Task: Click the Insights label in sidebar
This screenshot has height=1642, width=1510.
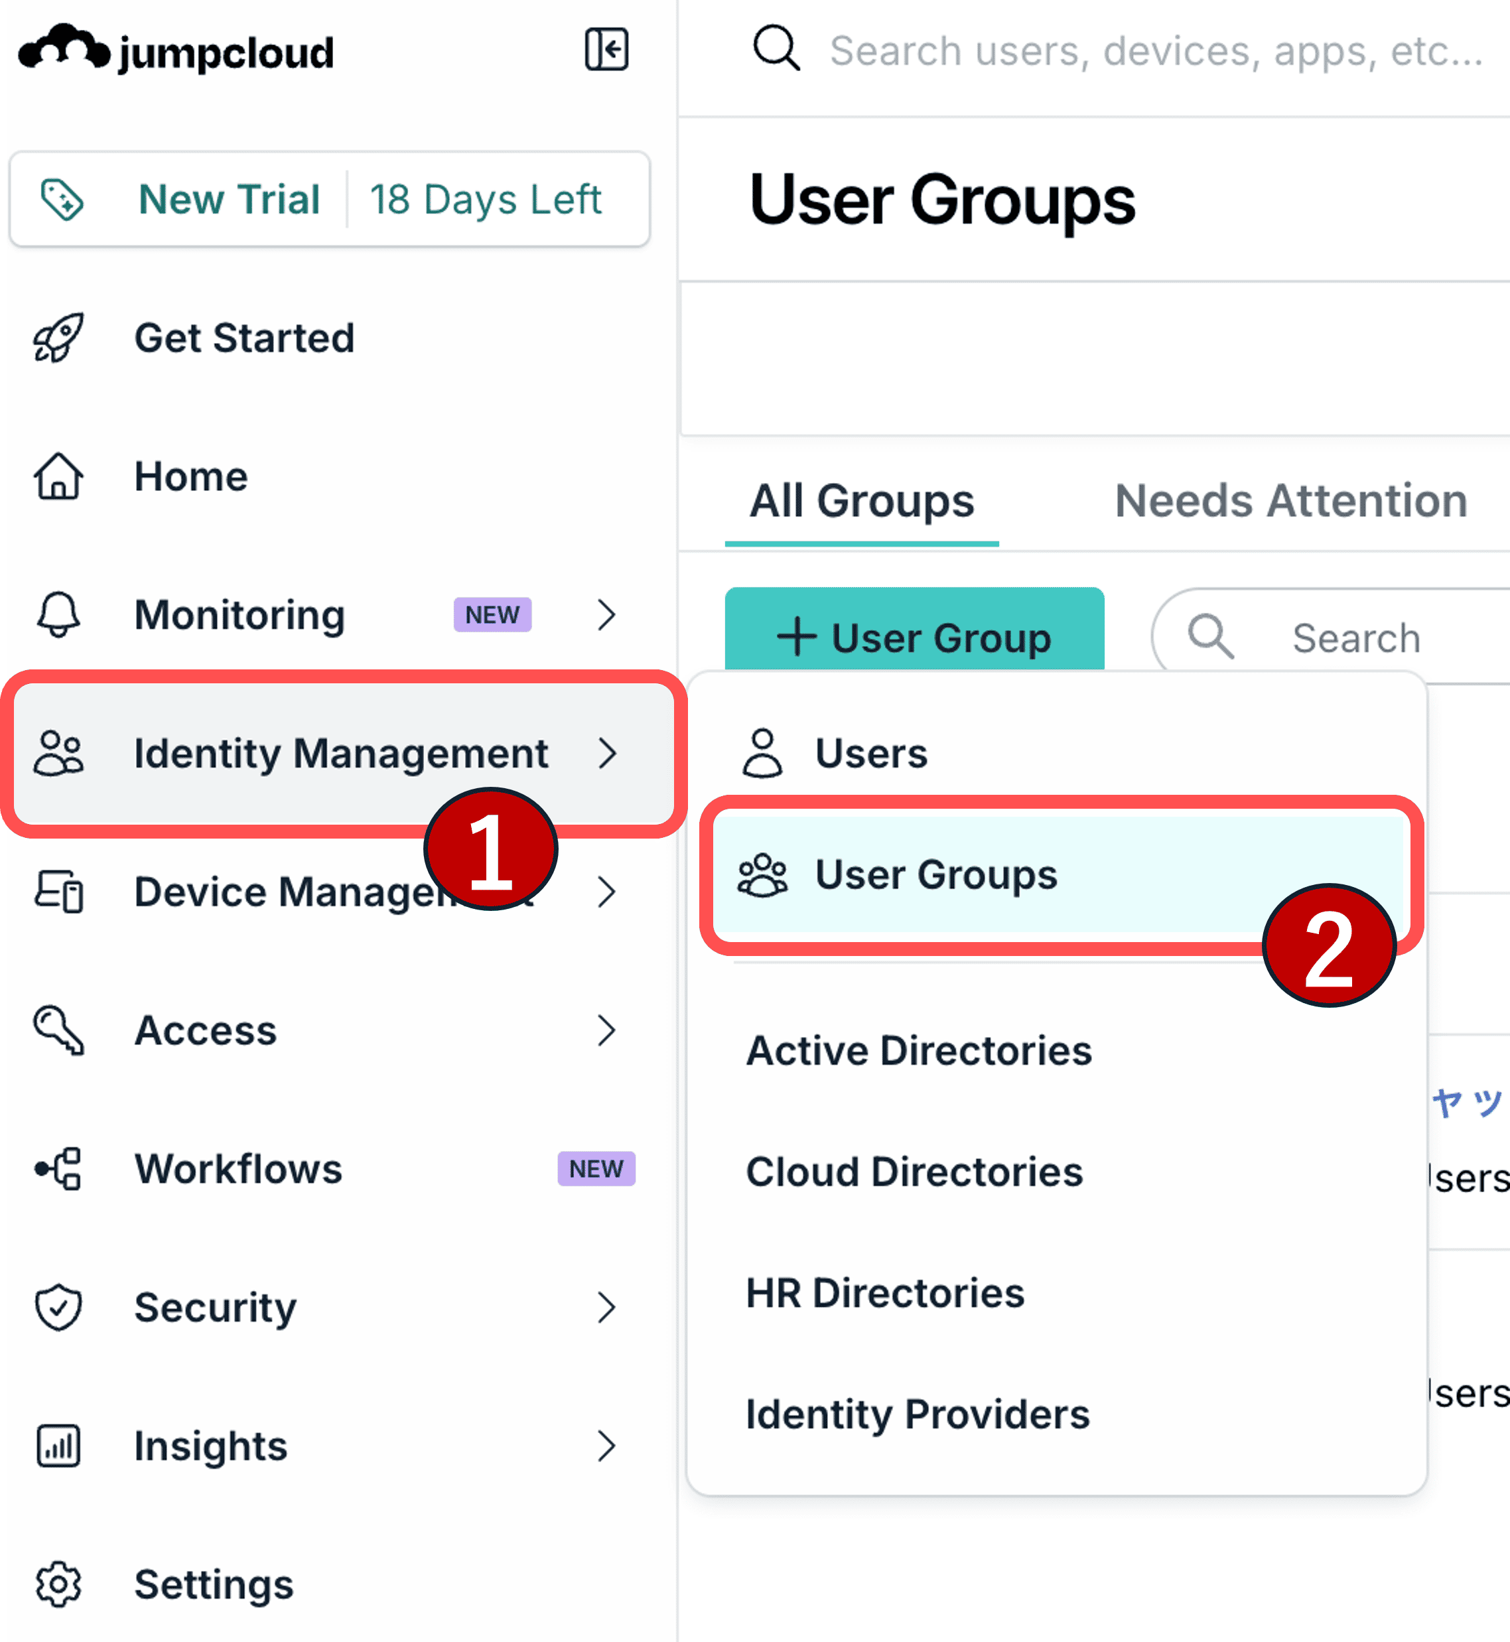Action: [x=211, y=1446]
